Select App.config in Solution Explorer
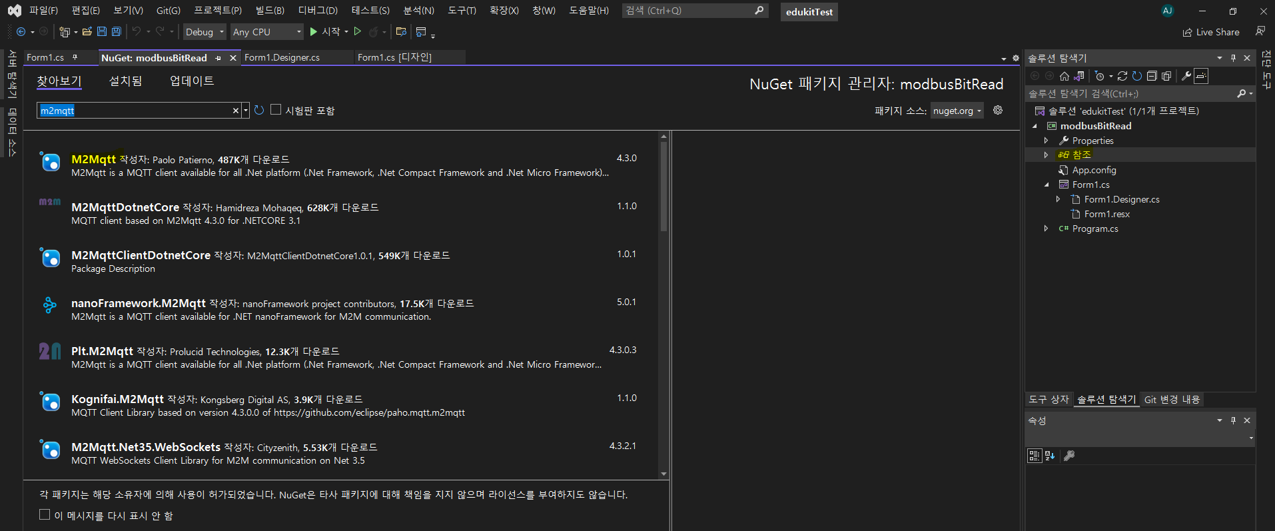Screen dimensions: 1275x531 tap(1094, 170)
